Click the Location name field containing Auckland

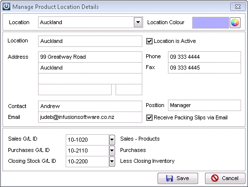coord(90,41)
